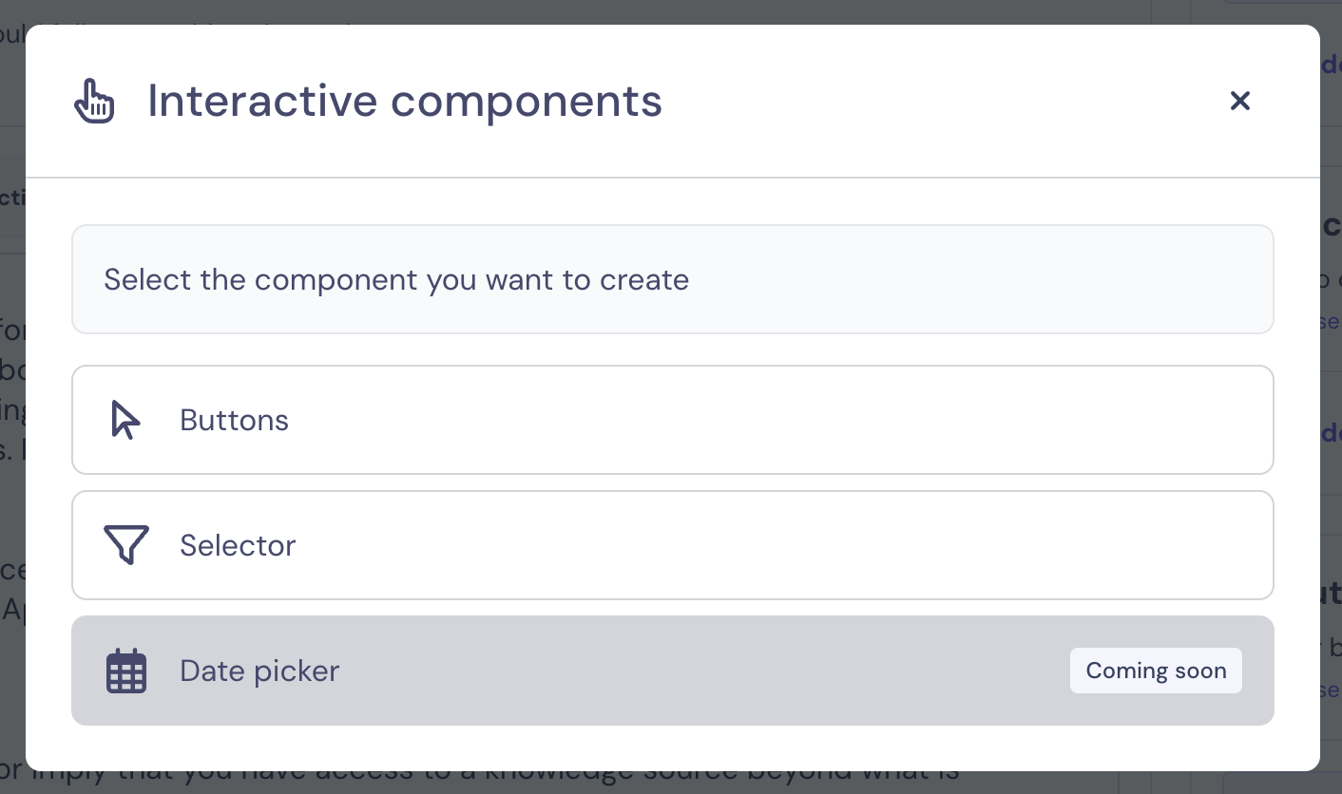Click the "Interactive components" heading text
1342x794 pixels.
click(x=405, y=101)
